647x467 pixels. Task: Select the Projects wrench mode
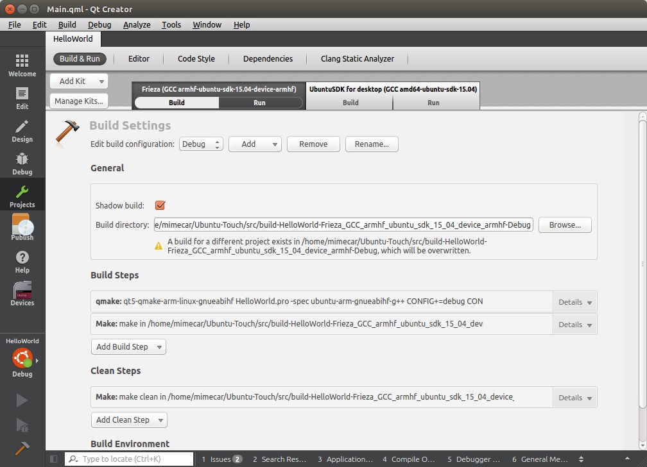pos(22,196)
